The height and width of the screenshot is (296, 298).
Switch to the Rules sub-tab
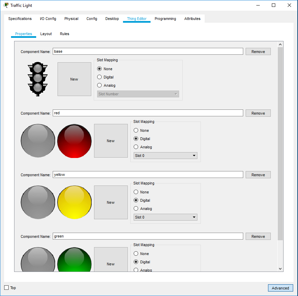[65, 34]
